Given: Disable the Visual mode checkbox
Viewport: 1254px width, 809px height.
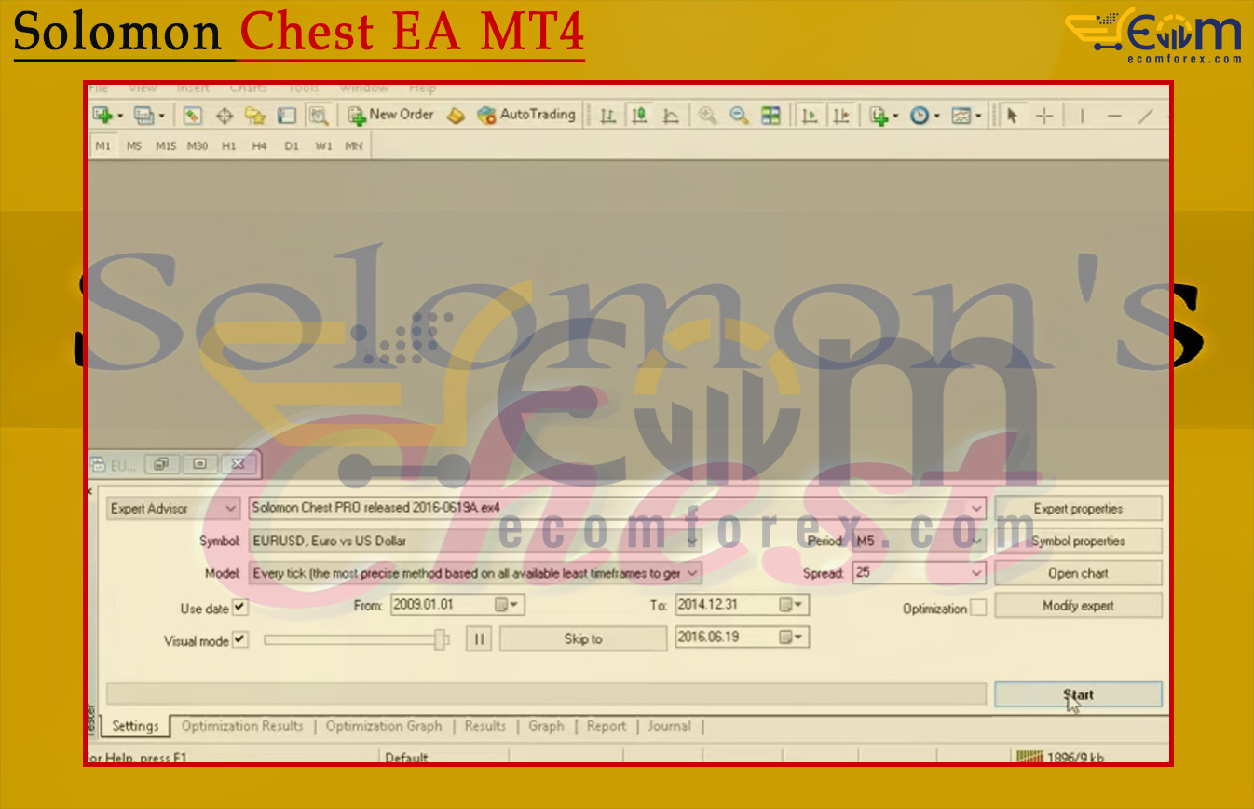Looking at the screenshot, I should coord(240,640).
